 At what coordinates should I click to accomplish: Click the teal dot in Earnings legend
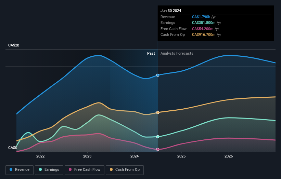(40, 169)
